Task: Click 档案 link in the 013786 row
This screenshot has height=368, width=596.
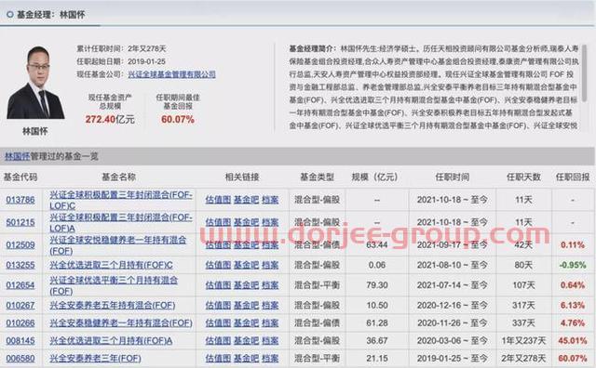Action: point(270,200)
